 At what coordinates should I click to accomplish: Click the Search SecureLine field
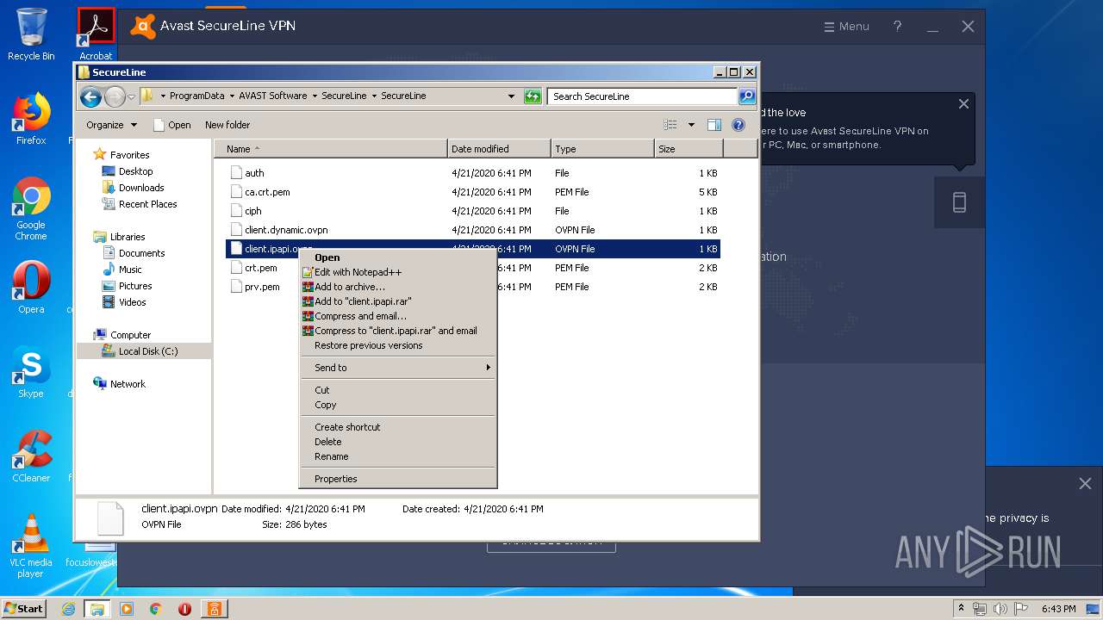pos(642,96)
